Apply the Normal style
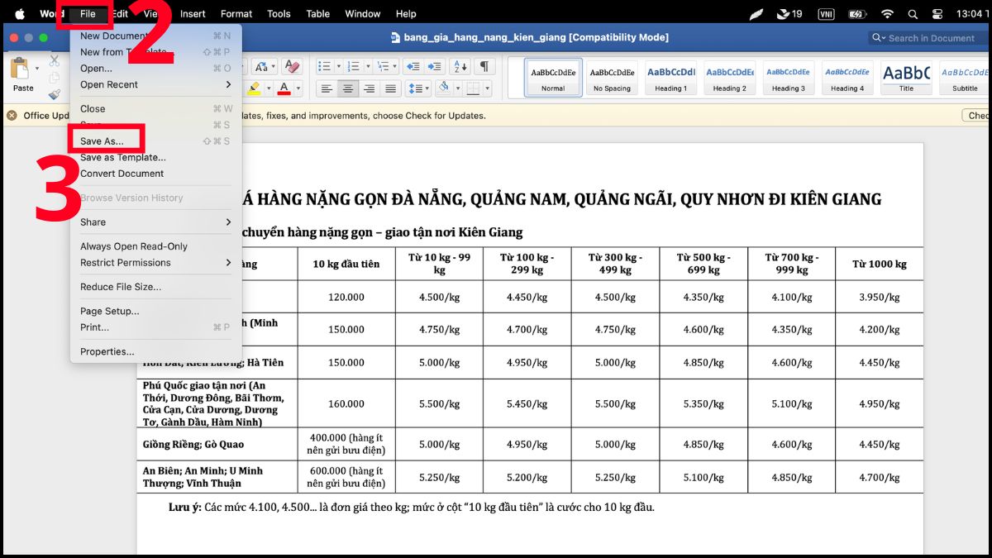This screenshot has width=992, height=558. (553, 77)
